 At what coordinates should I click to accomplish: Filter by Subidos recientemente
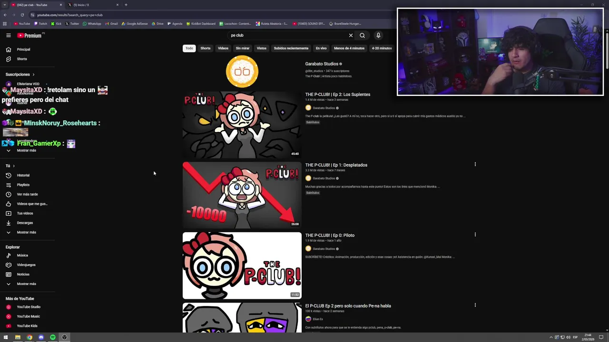coord(291,48)
